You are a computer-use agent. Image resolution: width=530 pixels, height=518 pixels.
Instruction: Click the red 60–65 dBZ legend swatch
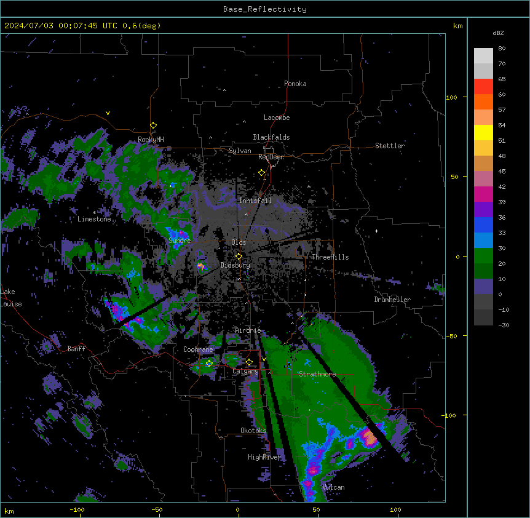pos(483,87)
